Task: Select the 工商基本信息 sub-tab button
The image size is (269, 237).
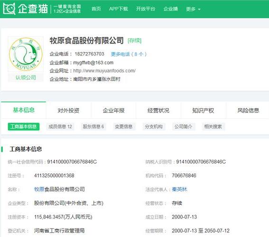Action: tap(24, 127)
